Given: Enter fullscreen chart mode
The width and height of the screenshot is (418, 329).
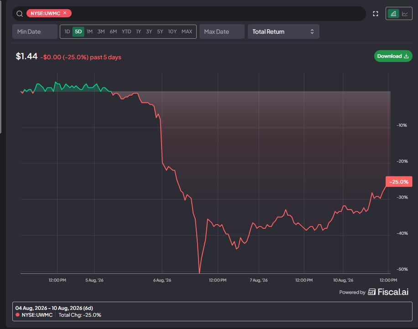Looking at the screenshot, I should [376, 14].
